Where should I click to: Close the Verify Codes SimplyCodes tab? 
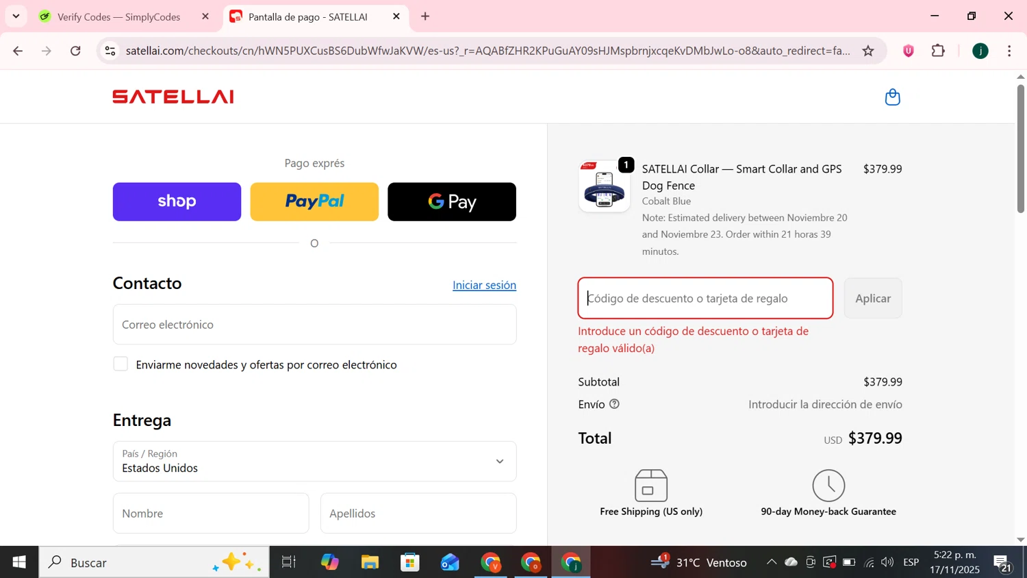click(x=205, y=16)
